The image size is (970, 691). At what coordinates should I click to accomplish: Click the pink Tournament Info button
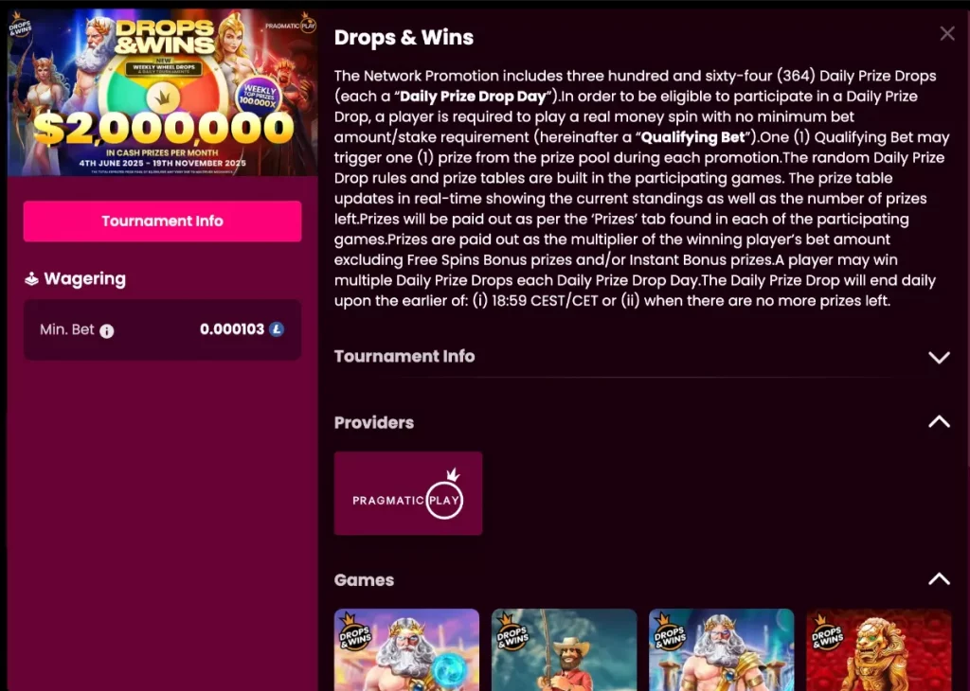[163, 221]
